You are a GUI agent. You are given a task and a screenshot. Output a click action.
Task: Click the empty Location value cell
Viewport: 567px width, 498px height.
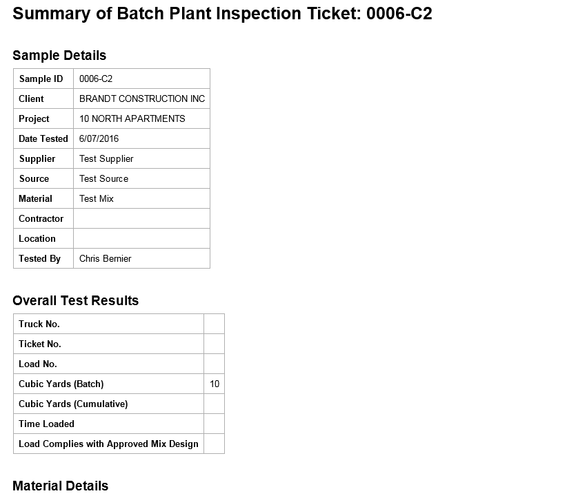coord(141,238)
